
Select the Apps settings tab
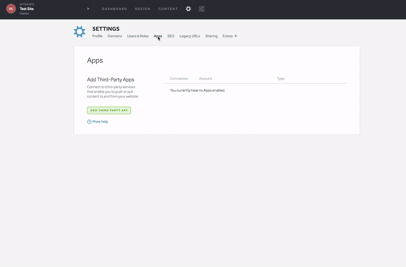(x=158, y=36)
